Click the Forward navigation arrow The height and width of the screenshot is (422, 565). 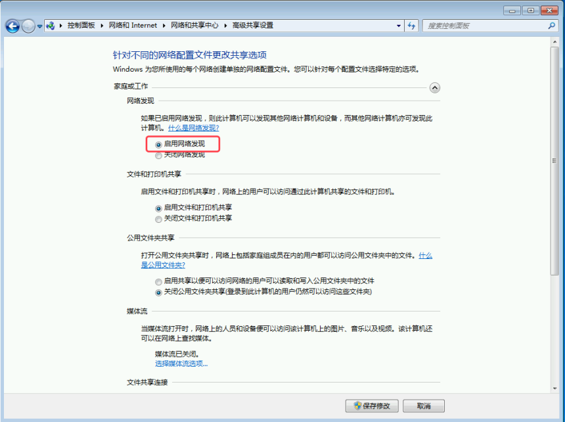click(x=28, y=26)
